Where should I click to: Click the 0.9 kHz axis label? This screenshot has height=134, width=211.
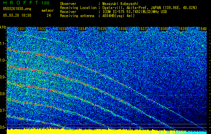[3, 77]
